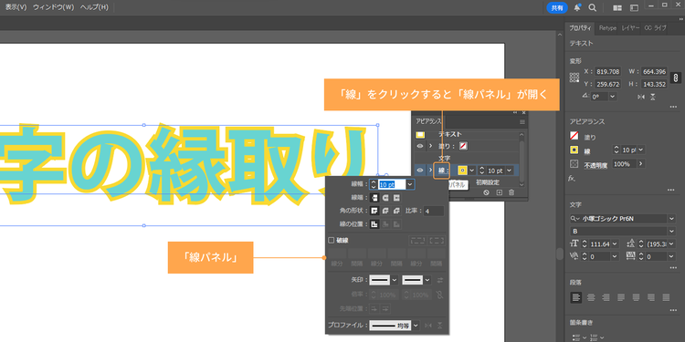The image size is (685, 342).
Task: Click the 塗り fill swatch in Properties
Action: 574,136
